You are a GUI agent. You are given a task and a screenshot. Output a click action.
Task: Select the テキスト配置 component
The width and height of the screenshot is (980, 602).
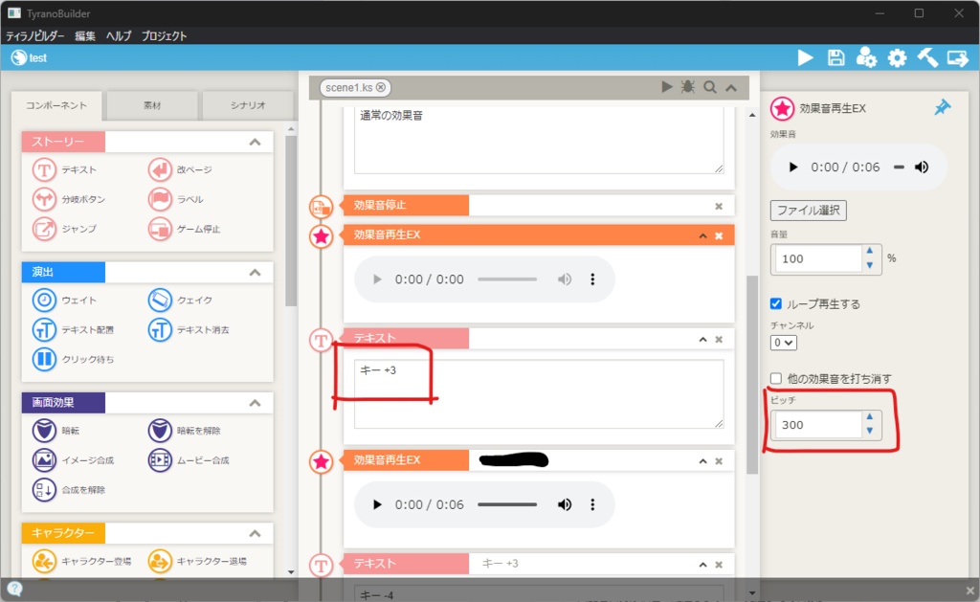tap(74, 329)
